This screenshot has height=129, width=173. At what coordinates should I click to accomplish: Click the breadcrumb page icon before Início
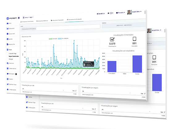23,18
